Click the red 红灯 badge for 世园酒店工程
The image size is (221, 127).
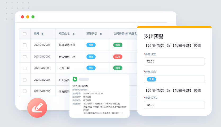pos(118,57)
